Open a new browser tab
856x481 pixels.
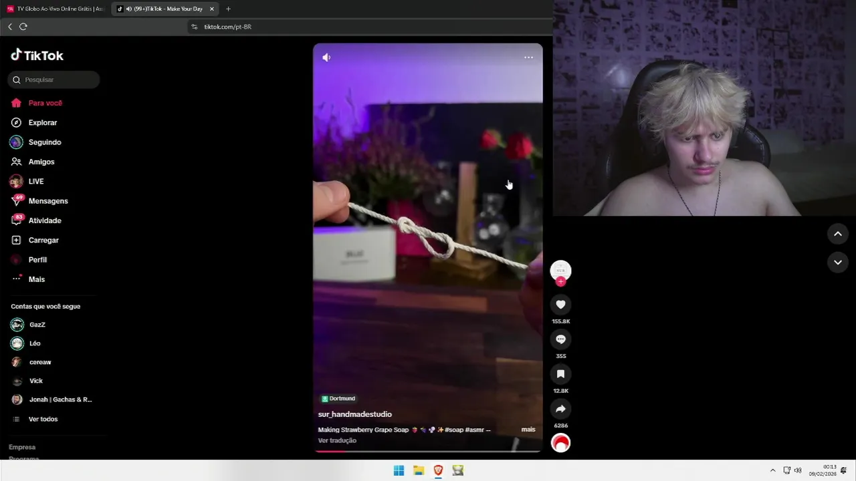coord(228,9)
